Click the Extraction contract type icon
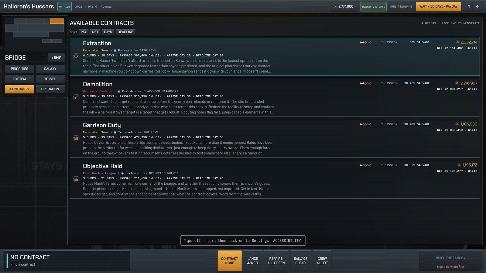Screen dimensions: 486x273 click(76, 56)
